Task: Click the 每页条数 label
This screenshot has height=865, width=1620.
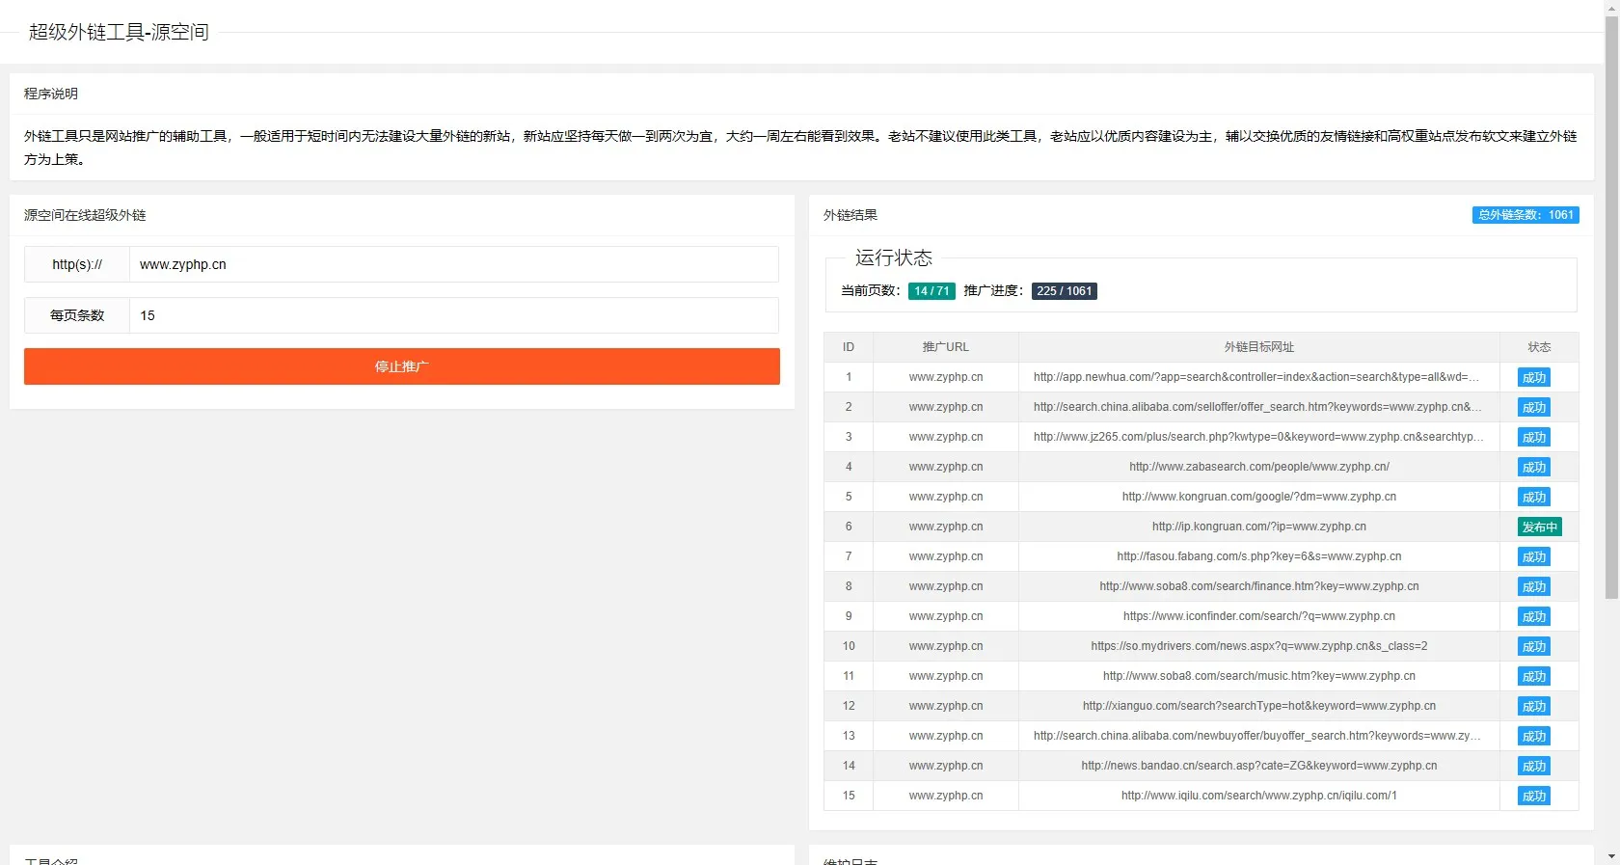Action: click(77, 315)
